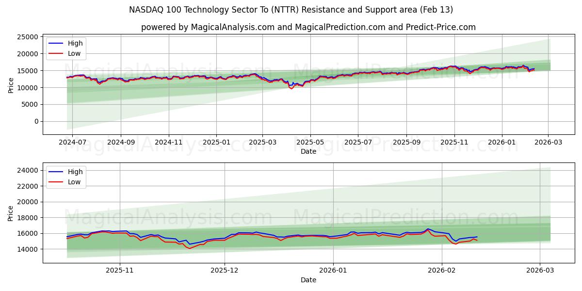Image resolution: width=582 pixels, height=291 pixels.
Task: Click the chart title mentioning NTTR
Action: (291, 11)
